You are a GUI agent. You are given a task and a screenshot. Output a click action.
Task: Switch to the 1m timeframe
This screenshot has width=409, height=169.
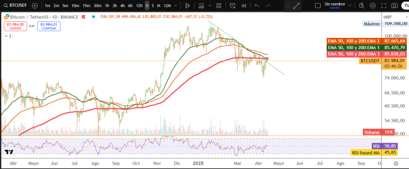tap(48, 6)
